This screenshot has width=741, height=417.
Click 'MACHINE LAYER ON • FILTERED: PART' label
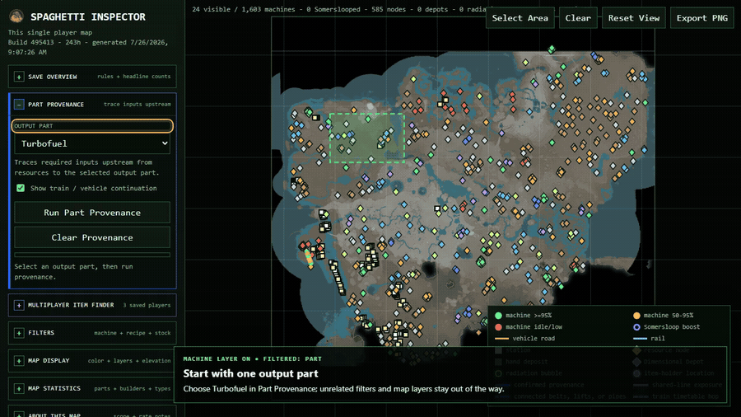pyautogui.click(x=253, y=358)
